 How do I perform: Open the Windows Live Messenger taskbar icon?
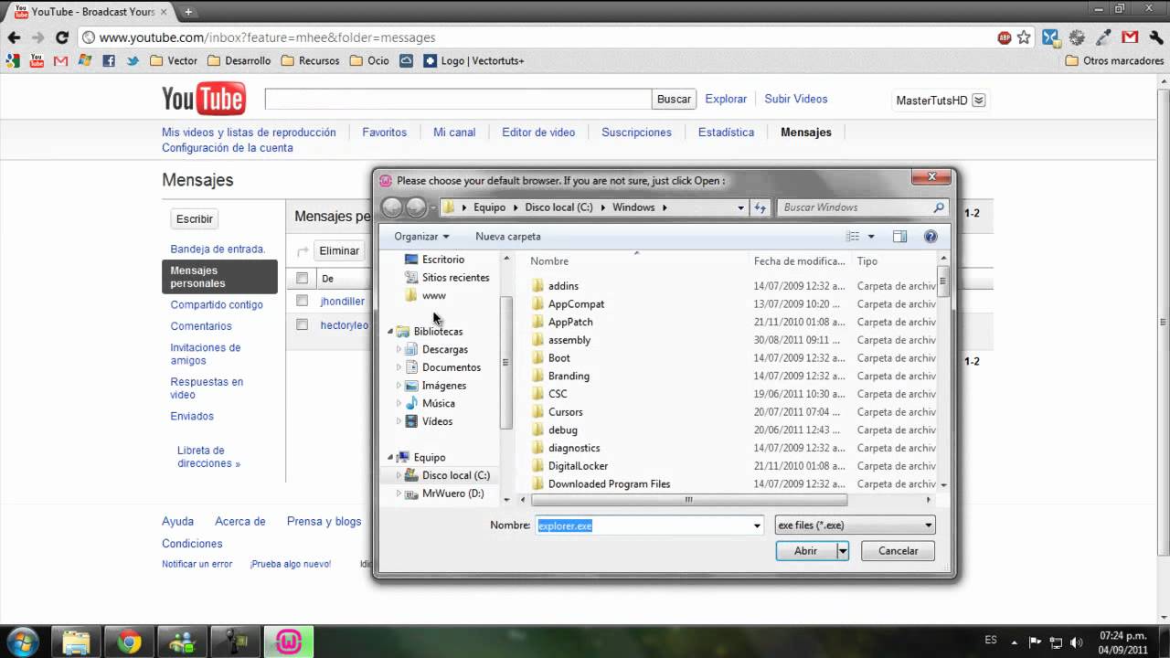[x=182, y=642]
